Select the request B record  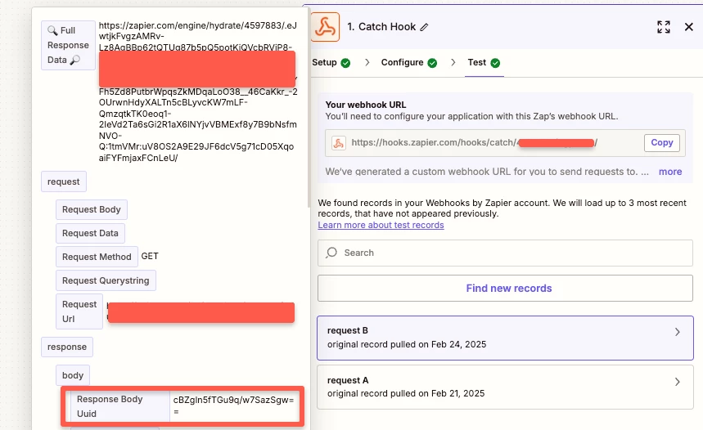click(505, 338)
